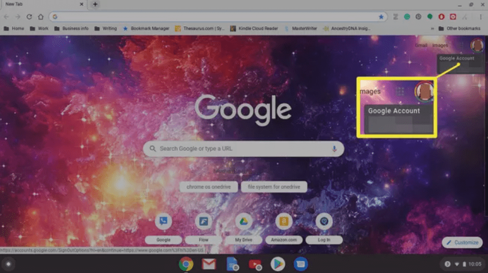Image resolution: width=488 pixels, height=273 pixels.
Task: Click the green circle extension icon
Action: click(x=407, y=17)
